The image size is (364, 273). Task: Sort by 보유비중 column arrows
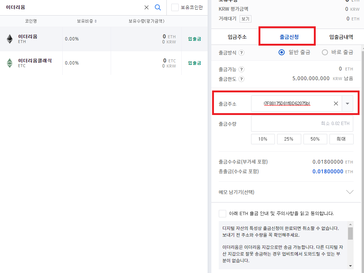(x=96, y=21)
